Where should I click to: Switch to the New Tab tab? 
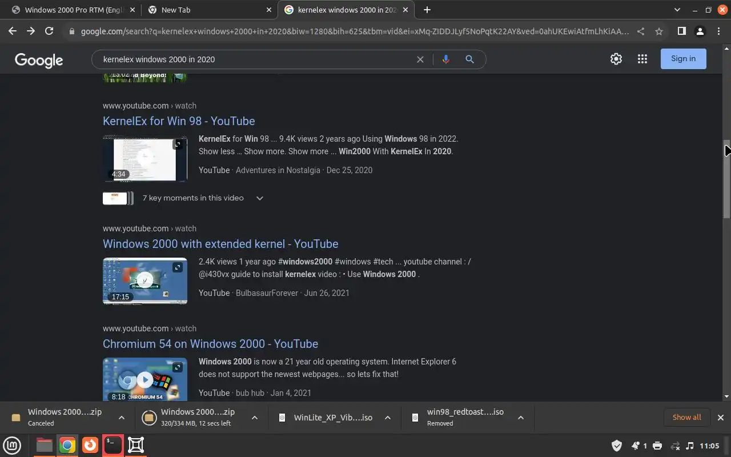tap(208, 10)
